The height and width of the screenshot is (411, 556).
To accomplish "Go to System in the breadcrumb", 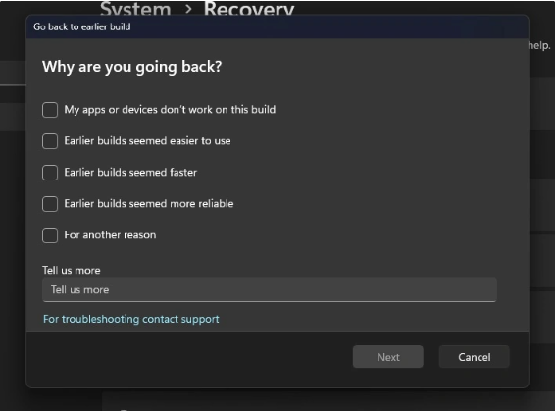I will (135, 9).
